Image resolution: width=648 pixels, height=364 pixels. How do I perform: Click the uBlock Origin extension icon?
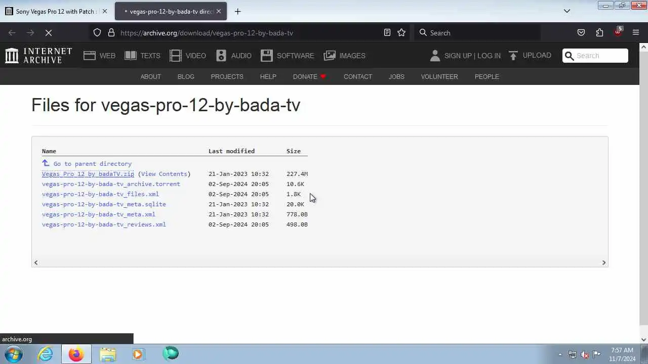618,32
